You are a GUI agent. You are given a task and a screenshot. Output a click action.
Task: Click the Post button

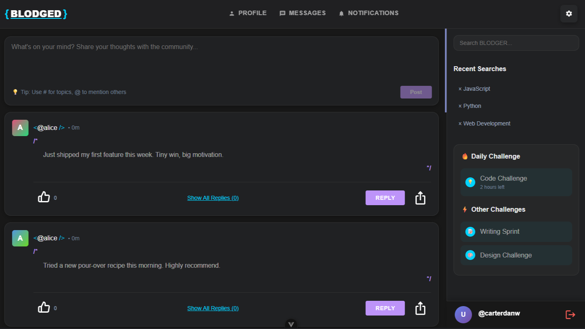416,92
